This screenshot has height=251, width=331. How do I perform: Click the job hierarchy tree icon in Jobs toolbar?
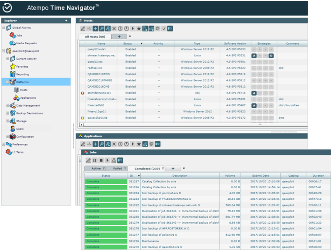115,160
